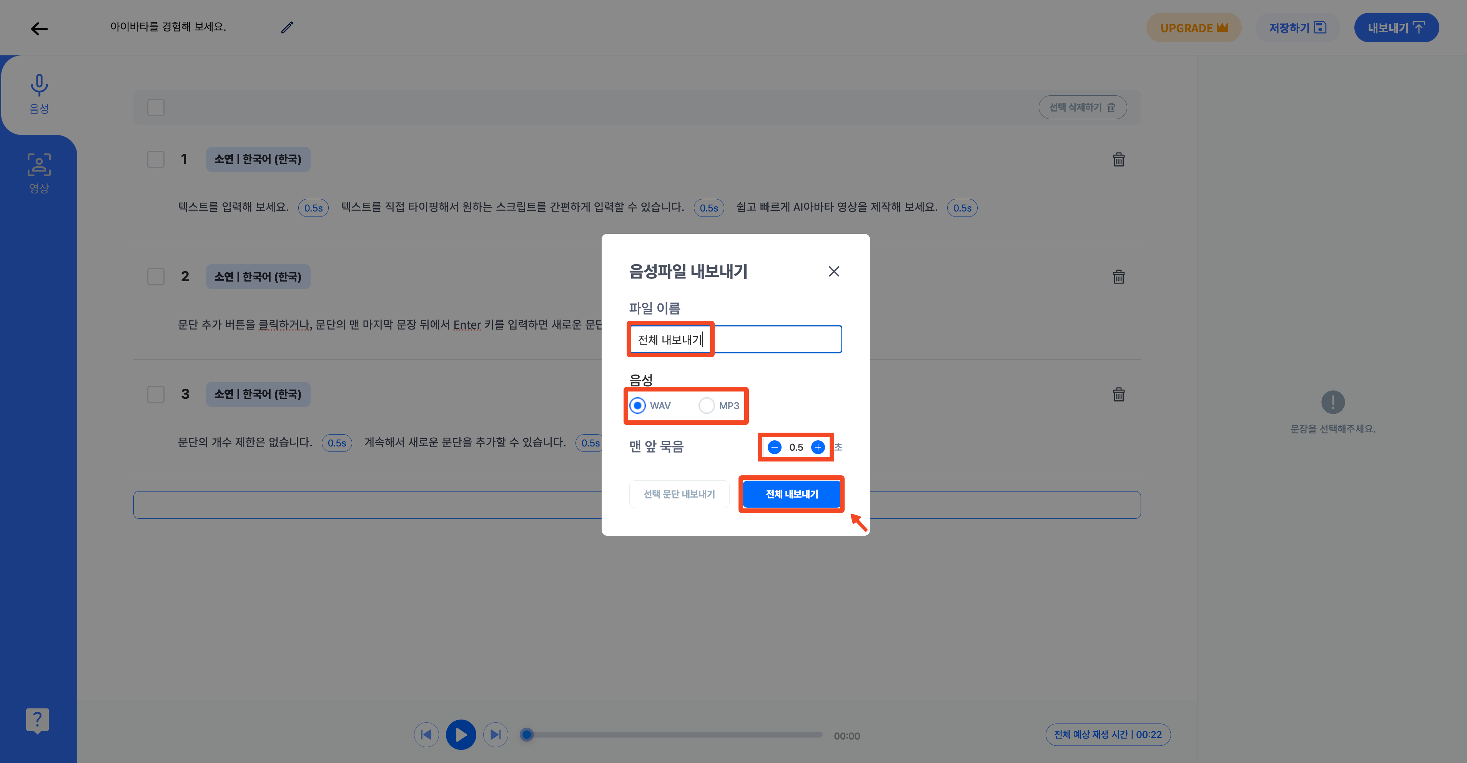
Task: Check the checkbox for paragraph 2
Action: coord(155,277)
